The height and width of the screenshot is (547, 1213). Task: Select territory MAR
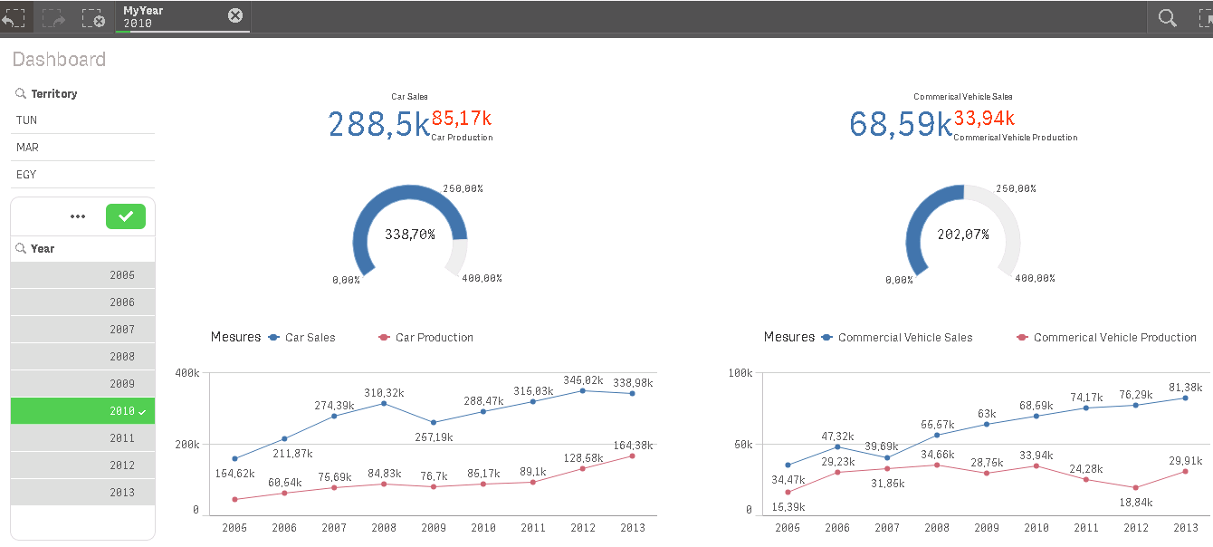(82, 148)
